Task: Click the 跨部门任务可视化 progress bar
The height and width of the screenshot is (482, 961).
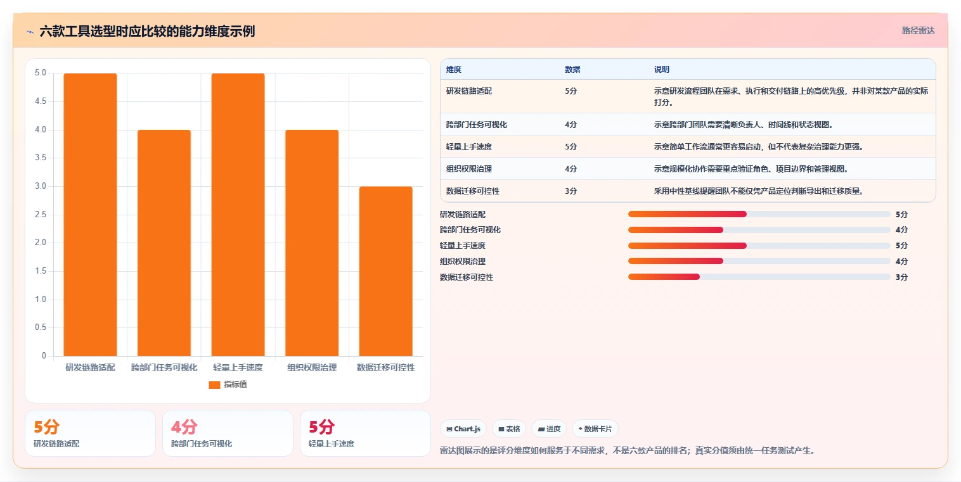Action: (x=759, y=230)
